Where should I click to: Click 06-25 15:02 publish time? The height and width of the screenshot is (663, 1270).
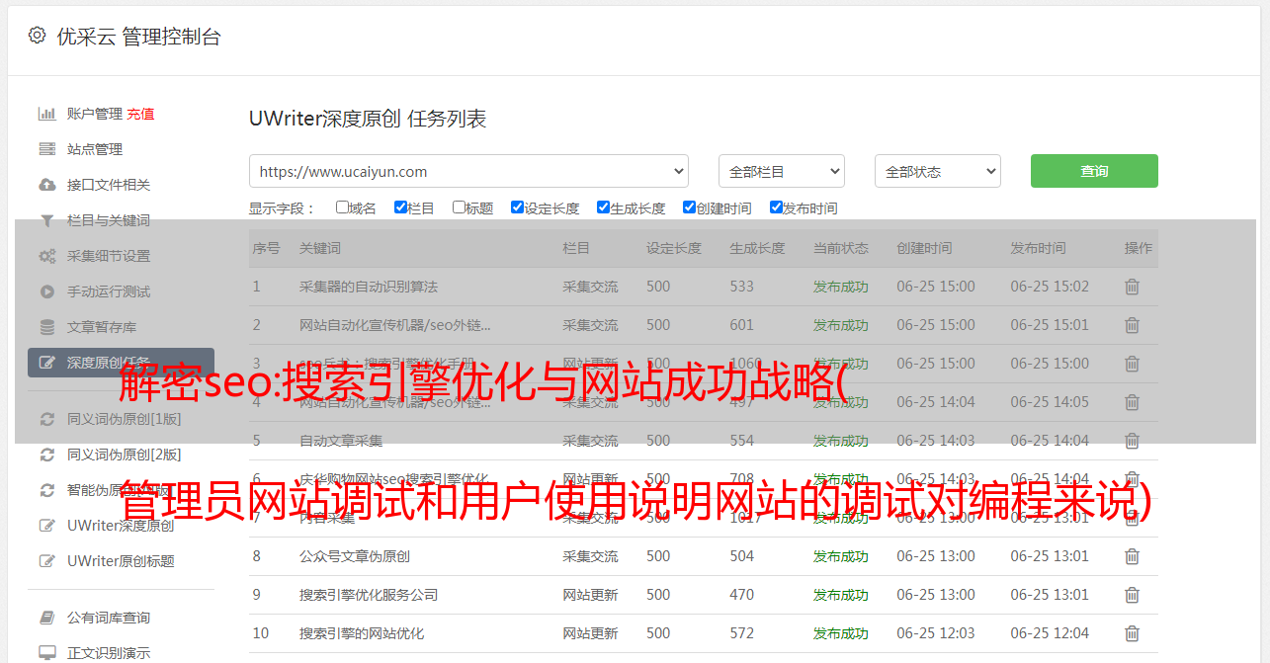[x=1050, y=287]
